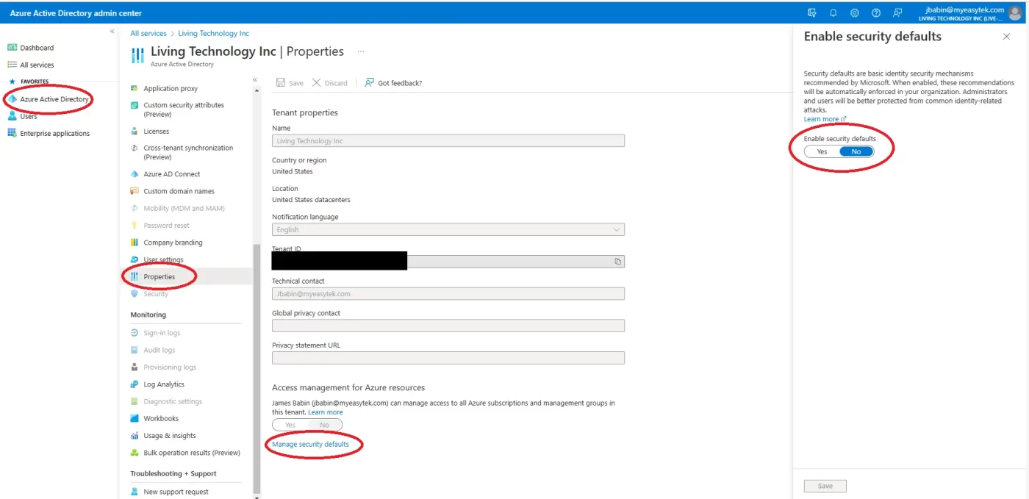Viewport: 1029px width, 499px height.
Task: Choose No for Azure resources access management
Action: [x=324, y=425]
